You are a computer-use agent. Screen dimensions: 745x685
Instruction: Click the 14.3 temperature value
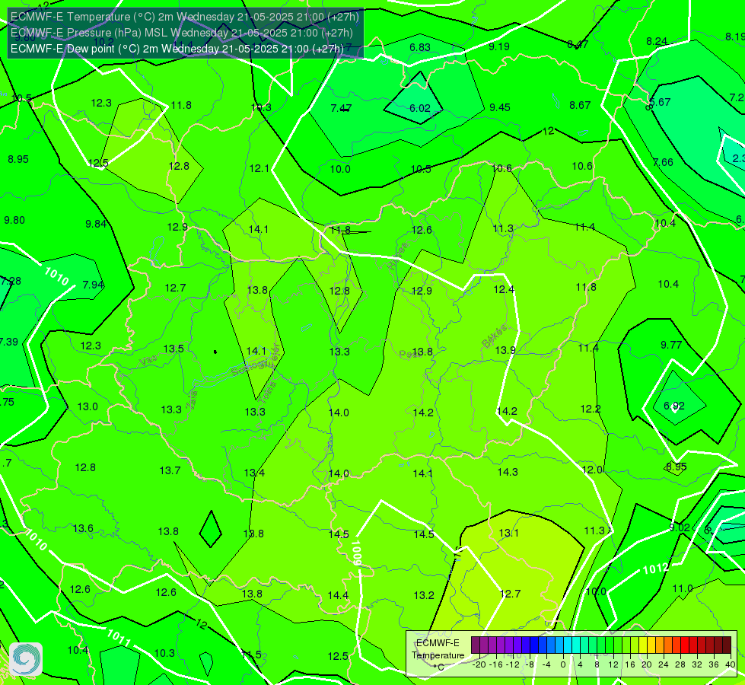coord(508,472)
